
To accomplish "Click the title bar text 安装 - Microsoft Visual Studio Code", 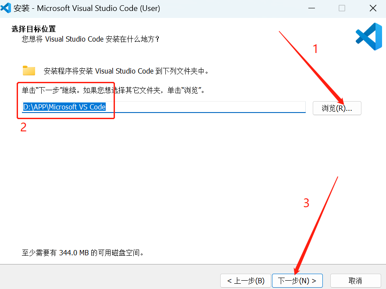I will click(88, 8).
